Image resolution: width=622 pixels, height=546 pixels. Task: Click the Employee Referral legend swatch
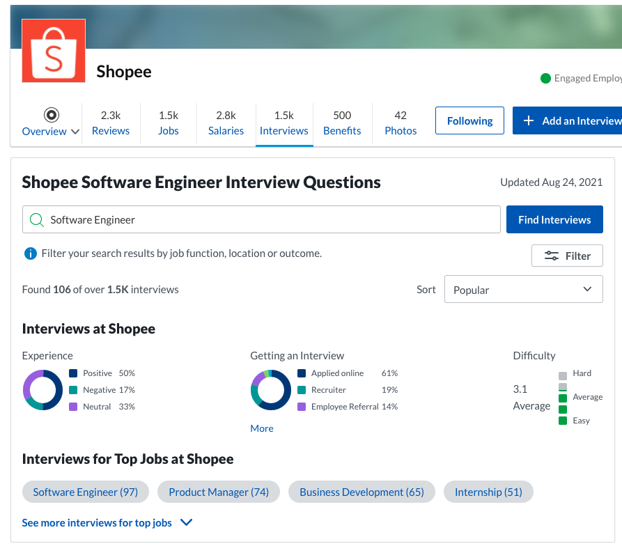302,407
